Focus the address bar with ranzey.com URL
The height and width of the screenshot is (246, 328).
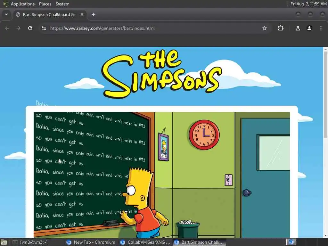155,28
